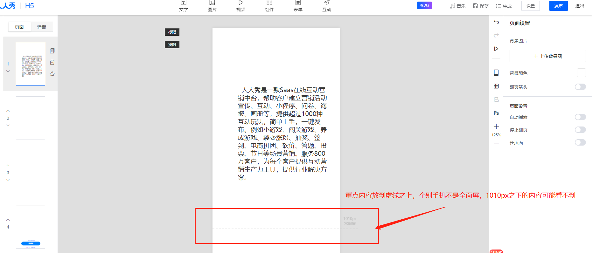
Task: Switch to the 页面 tab
Action: click(19, 27)
